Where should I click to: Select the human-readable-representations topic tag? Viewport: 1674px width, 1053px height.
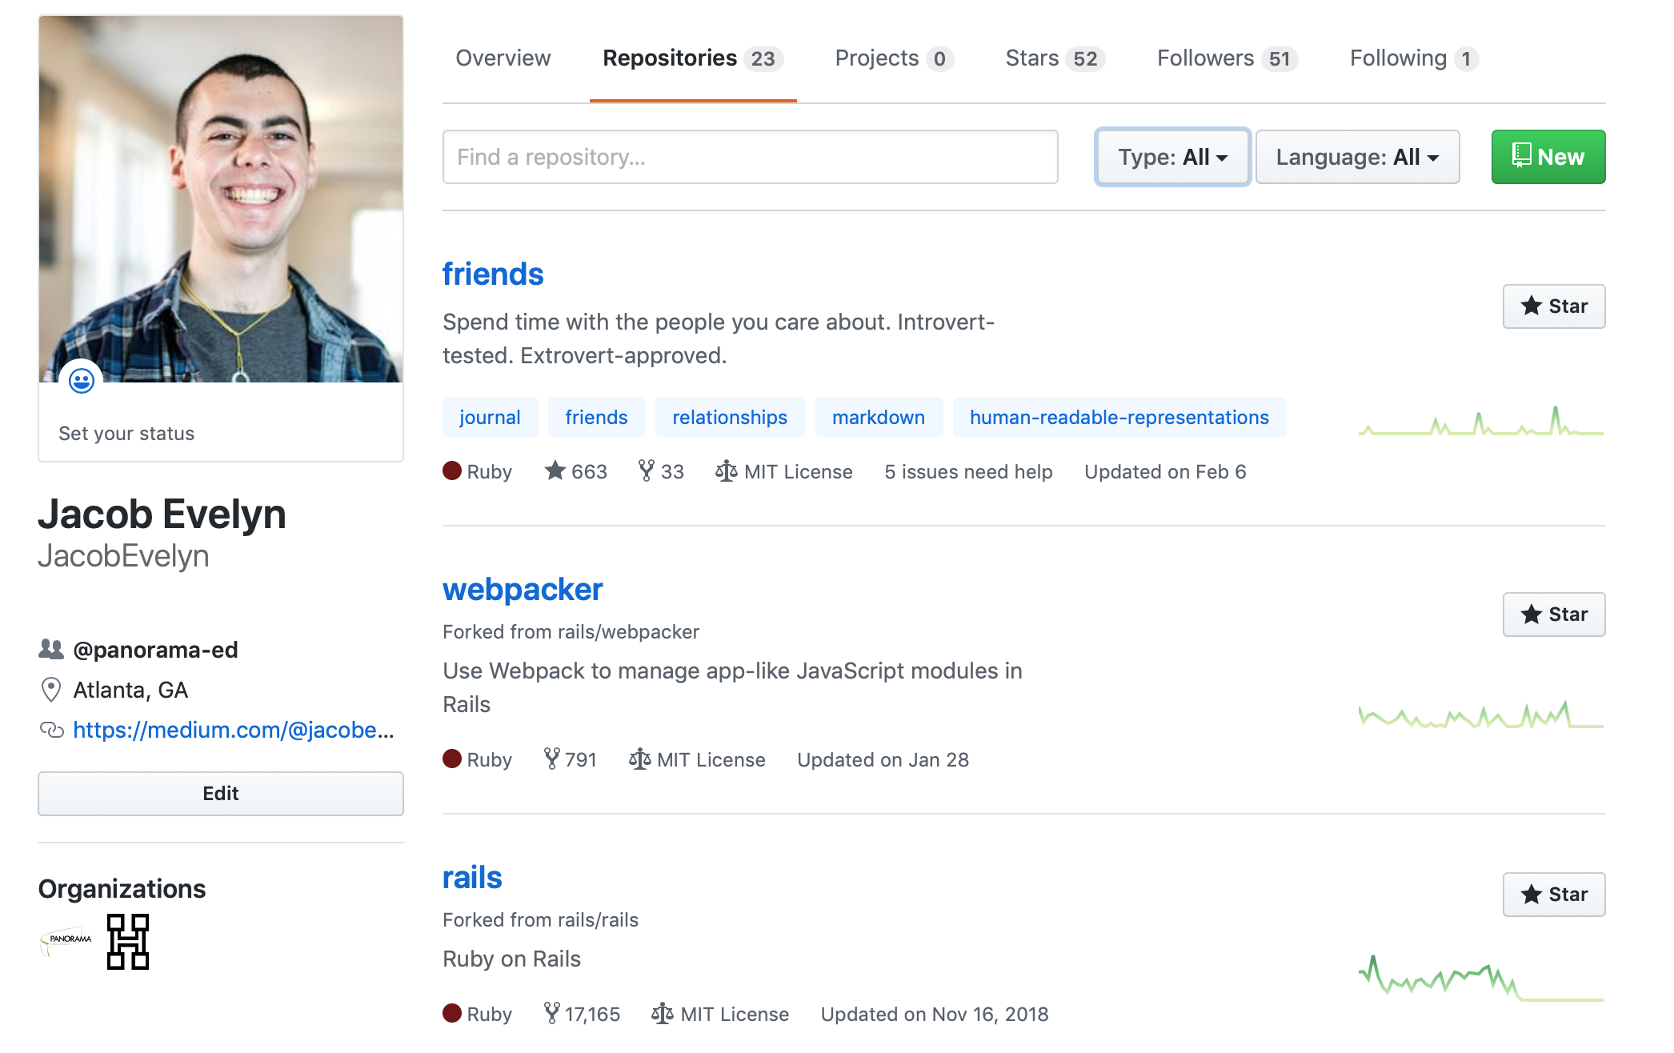[1119, 417]
